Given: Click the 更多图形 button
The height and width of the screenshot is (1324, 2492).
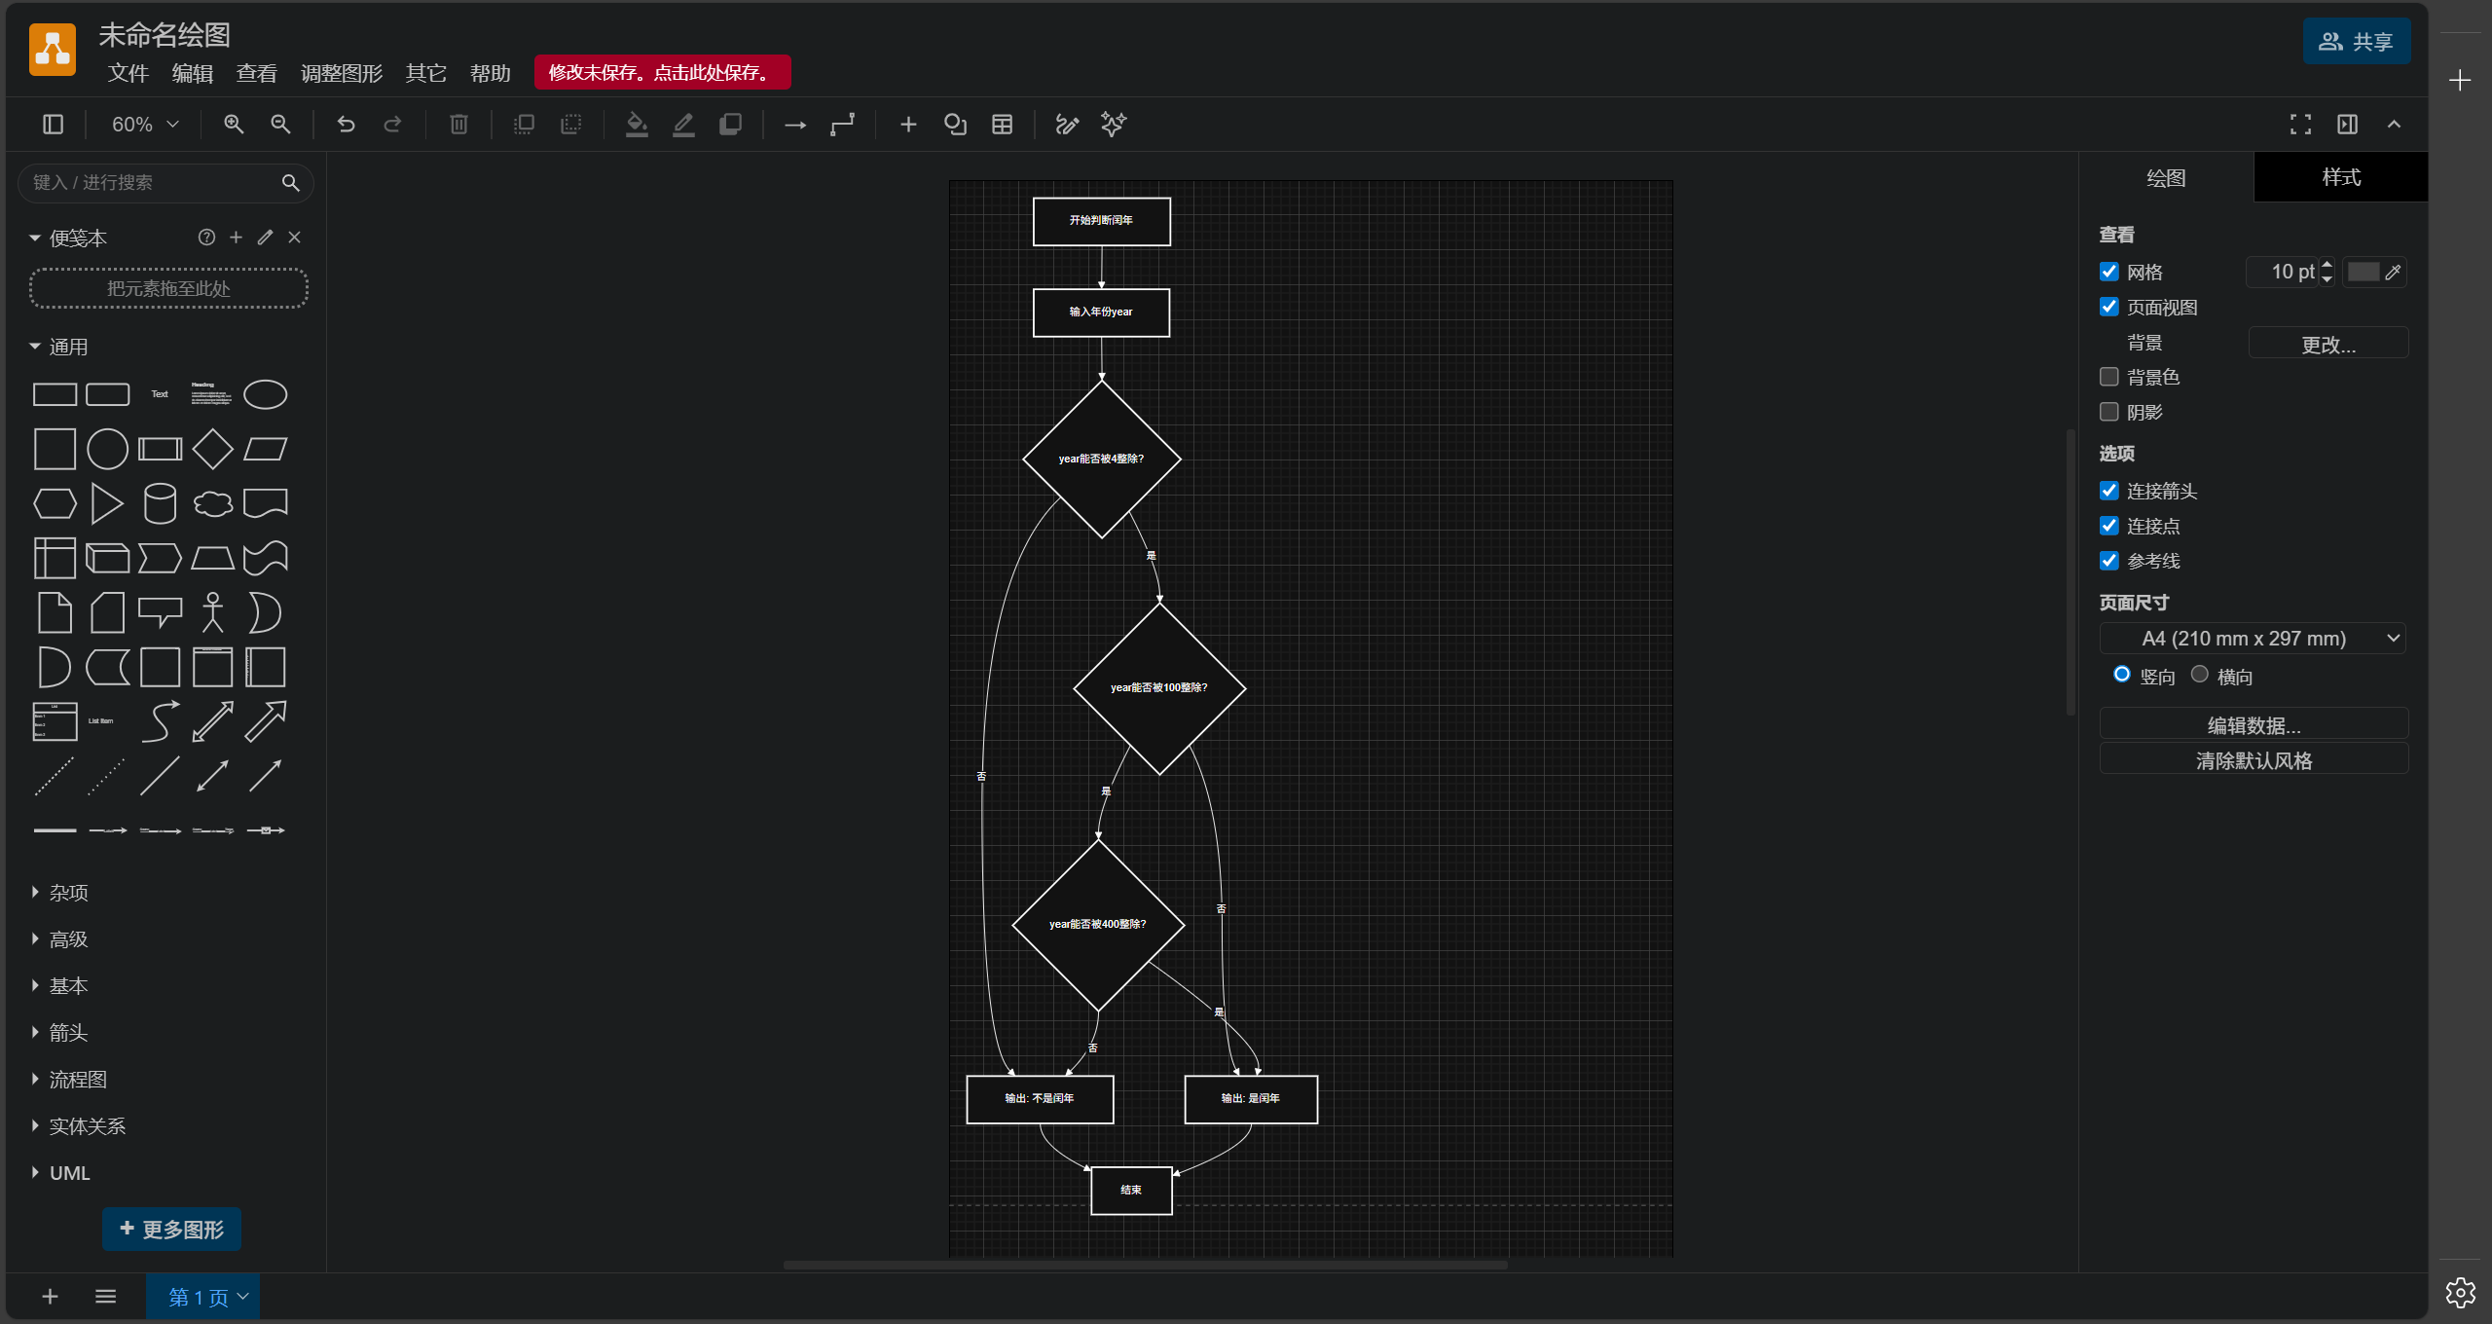Looking at the screenshot, I should [x=172, y=1230].
